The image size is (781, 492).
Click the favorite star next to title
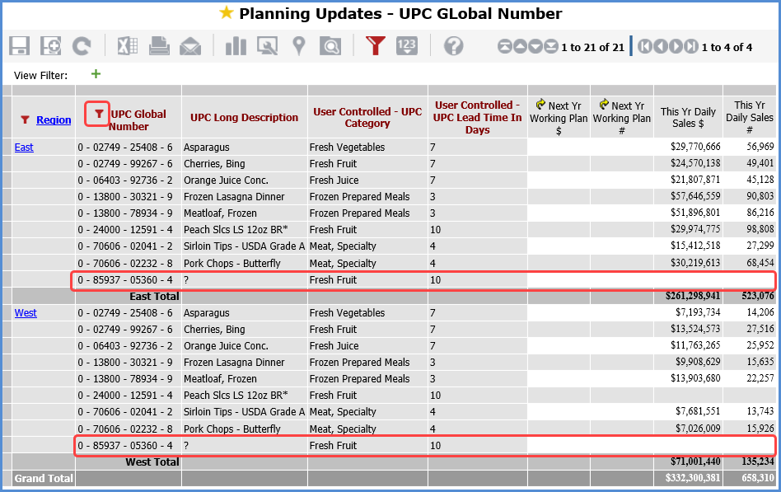click(x=226, y=13)
